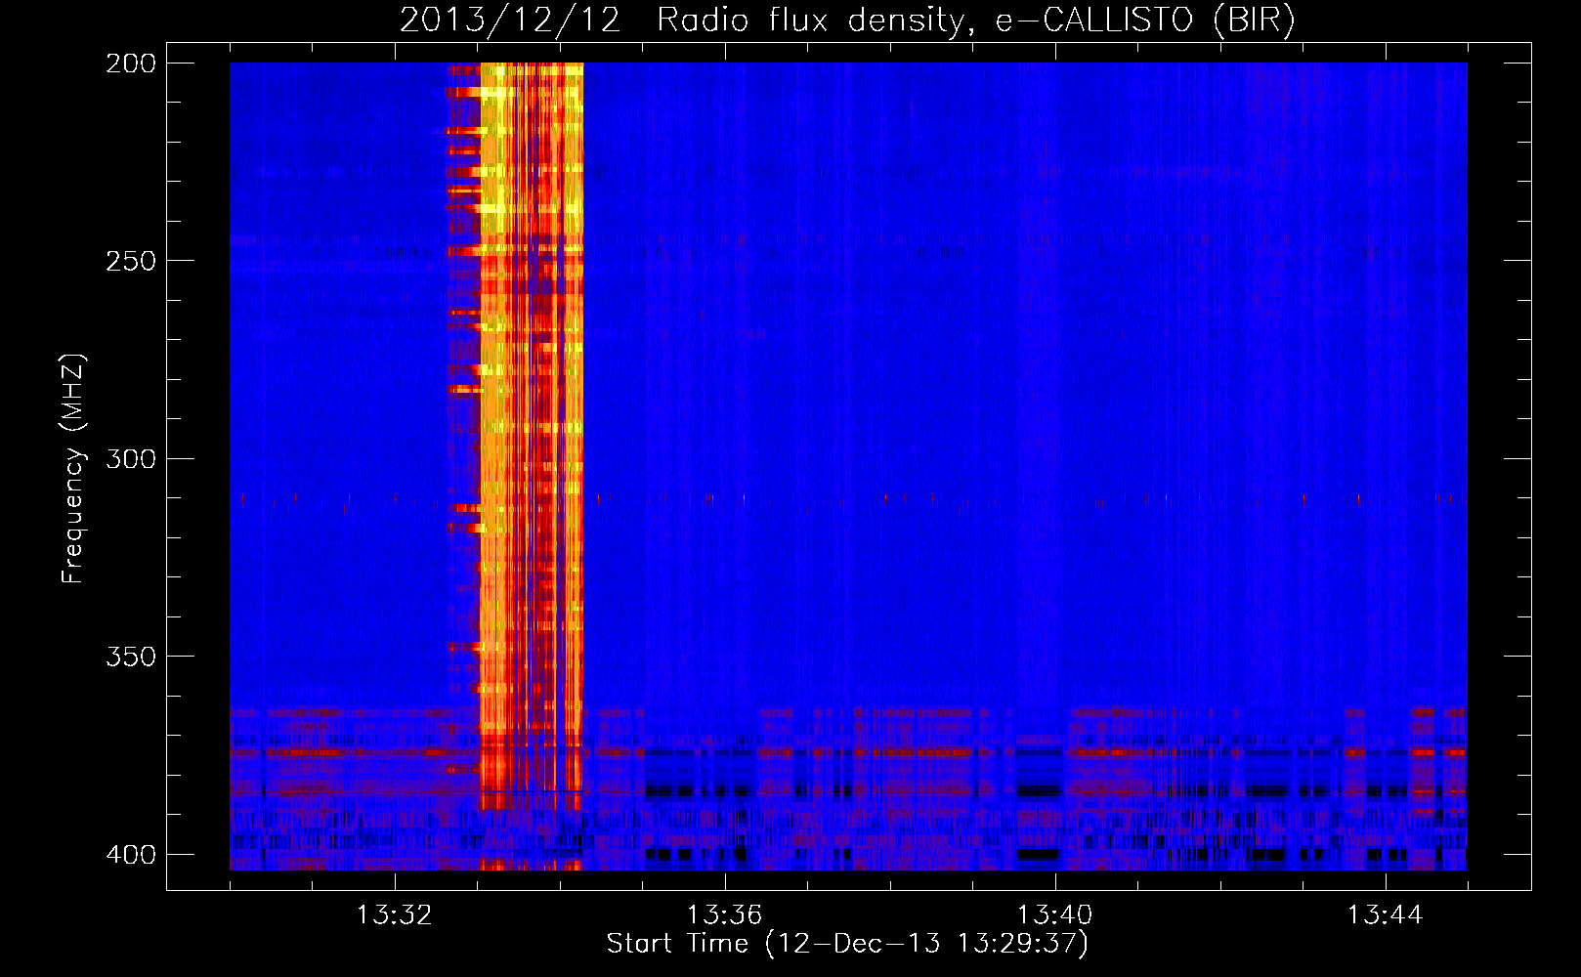The height and width of the screenshot is (977, 1581).
Task: Select the 200 frequency tick label
Action: pos(130,64)
